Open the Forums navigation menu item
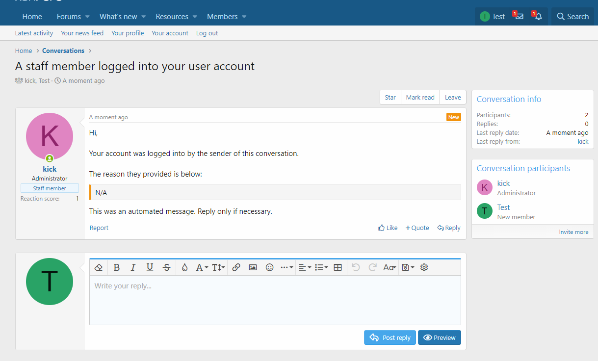The width and height of the screenshot is (598, 361). click(x=69, y=17)
